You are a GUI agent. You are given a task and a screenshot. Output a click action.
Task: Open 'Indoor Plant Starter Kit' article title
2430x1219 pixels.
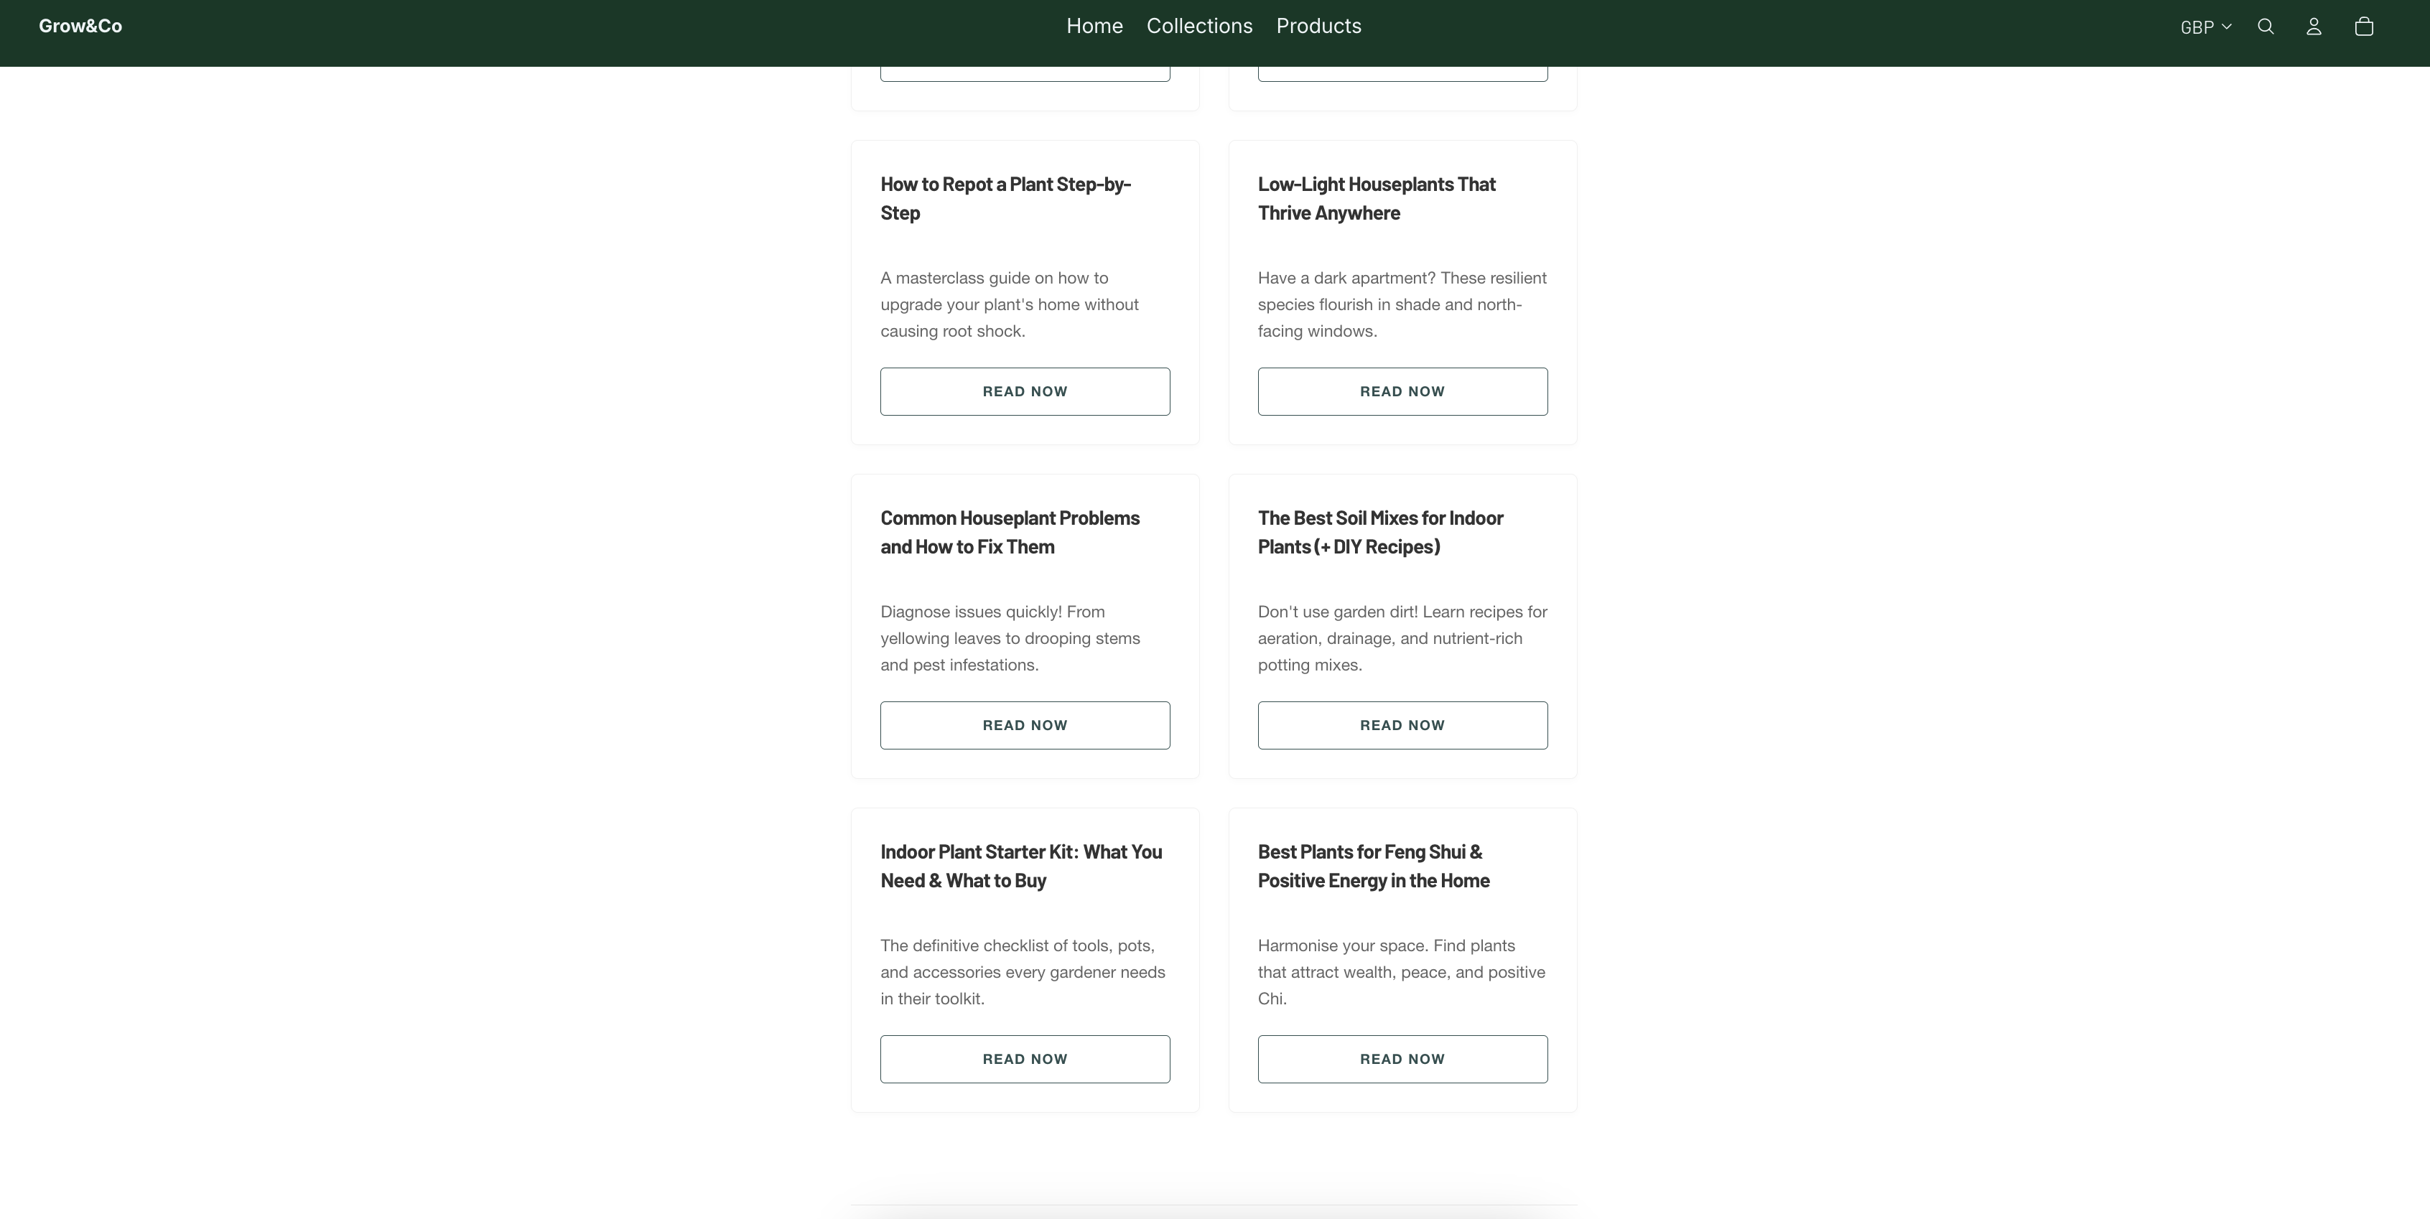(1020, 866)
